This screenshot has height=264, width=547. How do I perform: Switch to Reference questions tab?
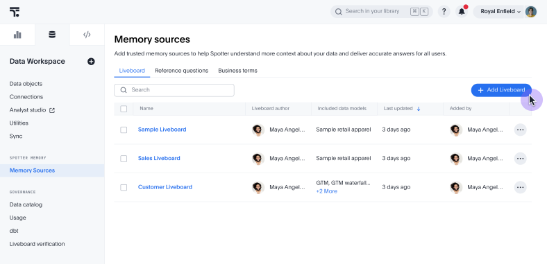pyautogui.click(x=181, y=71)
